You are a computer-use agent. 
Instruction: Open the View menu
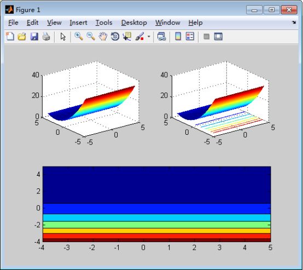pos(54,22)
